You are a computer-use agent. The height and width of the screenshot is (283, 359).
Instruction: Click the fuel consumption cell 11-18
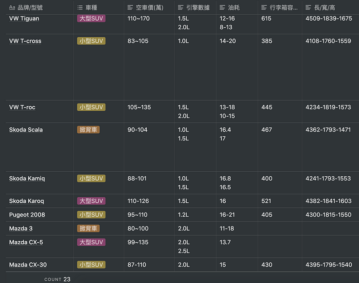coord(237,228)
